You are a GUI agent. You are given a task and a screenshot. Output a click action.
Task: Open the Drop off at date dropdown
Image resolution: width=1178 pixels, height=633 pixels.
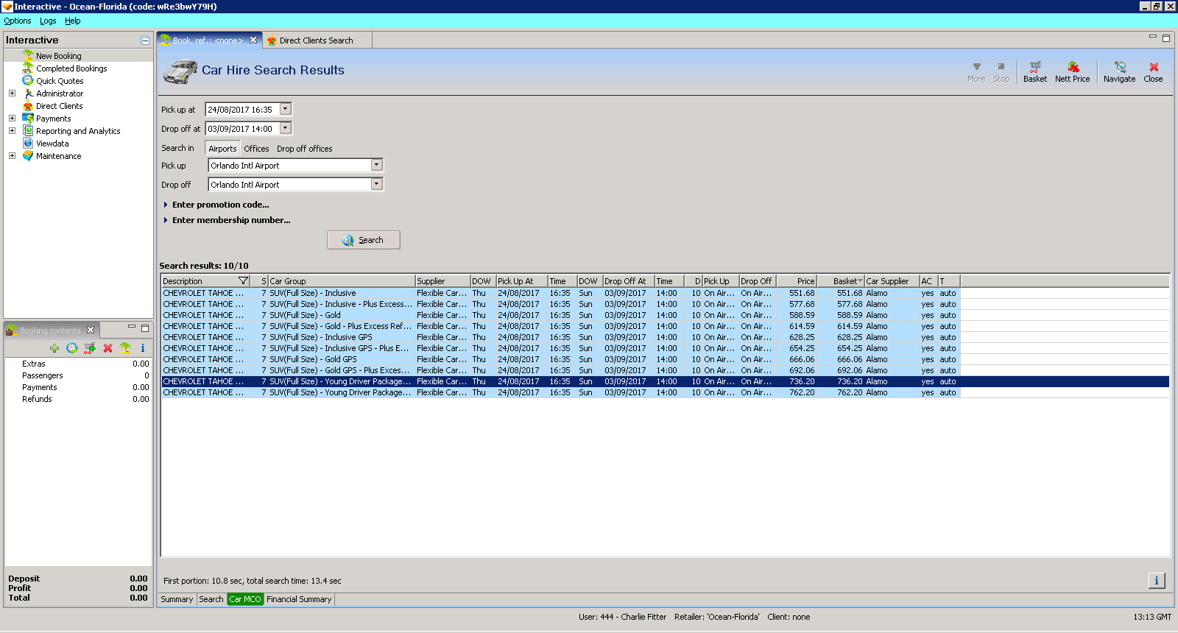(286, 128)
